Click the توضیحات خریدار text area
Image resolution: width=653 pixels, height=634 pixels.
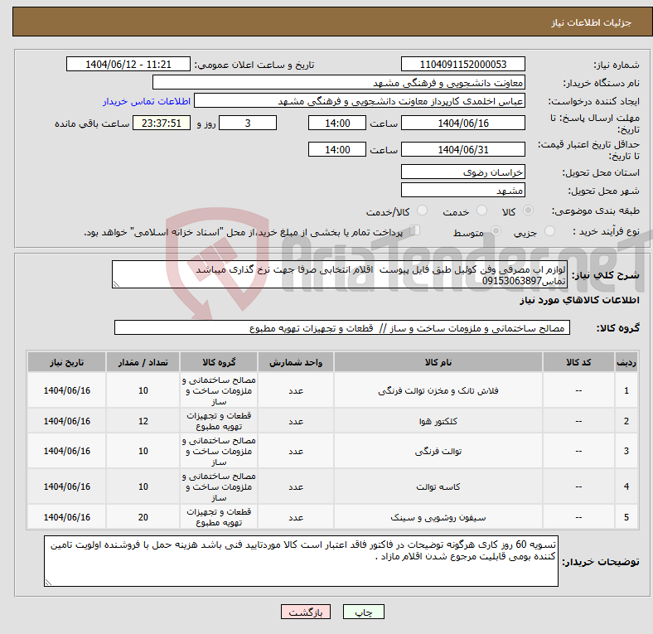301,561
